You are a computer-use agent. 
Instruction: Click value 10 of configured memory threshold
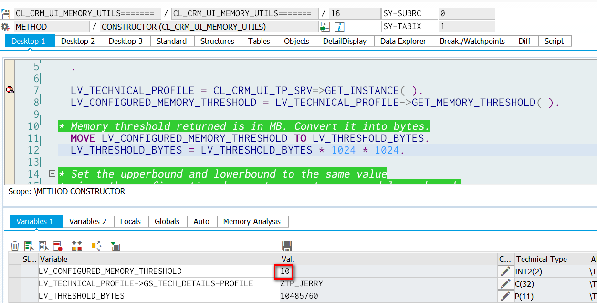(x=388, y=271)
